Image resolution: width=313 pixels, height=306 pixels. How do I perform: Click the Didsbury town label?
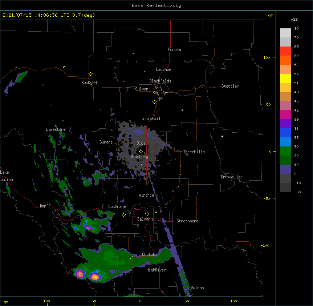point(139,157)
